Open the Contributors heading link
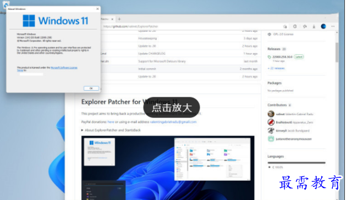Viewport: 346px width, 200px height. point(277,105)
